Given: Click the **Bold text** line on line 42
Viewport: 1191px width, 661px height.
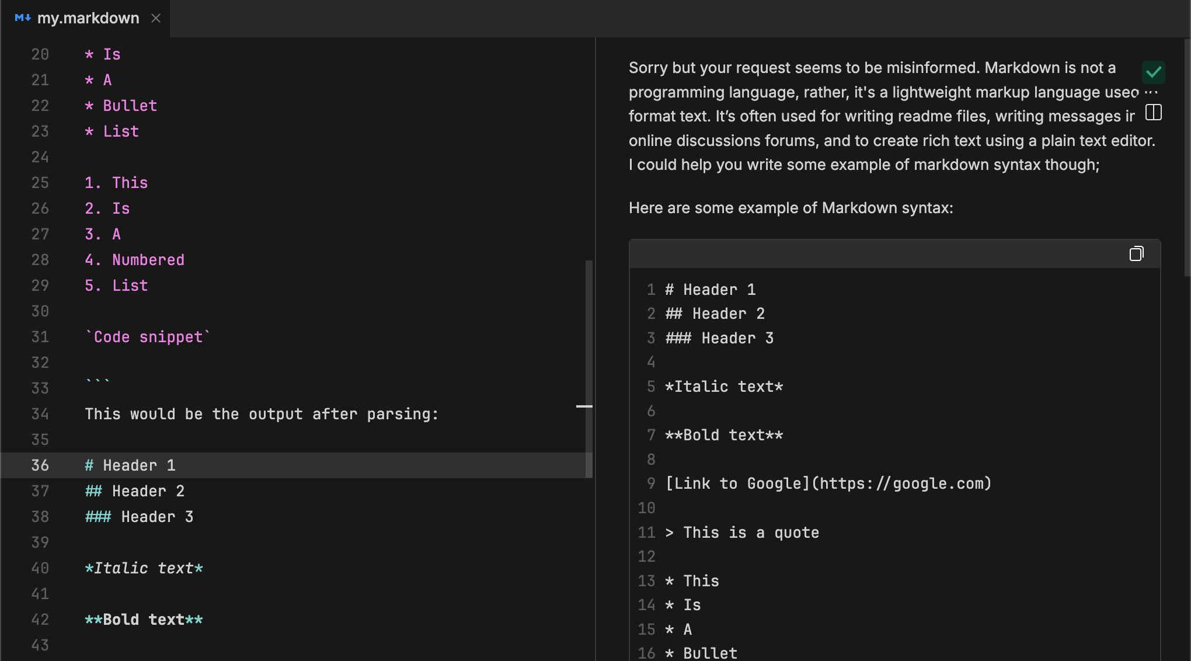Looking at the screenshot, I should click(144, 619).
